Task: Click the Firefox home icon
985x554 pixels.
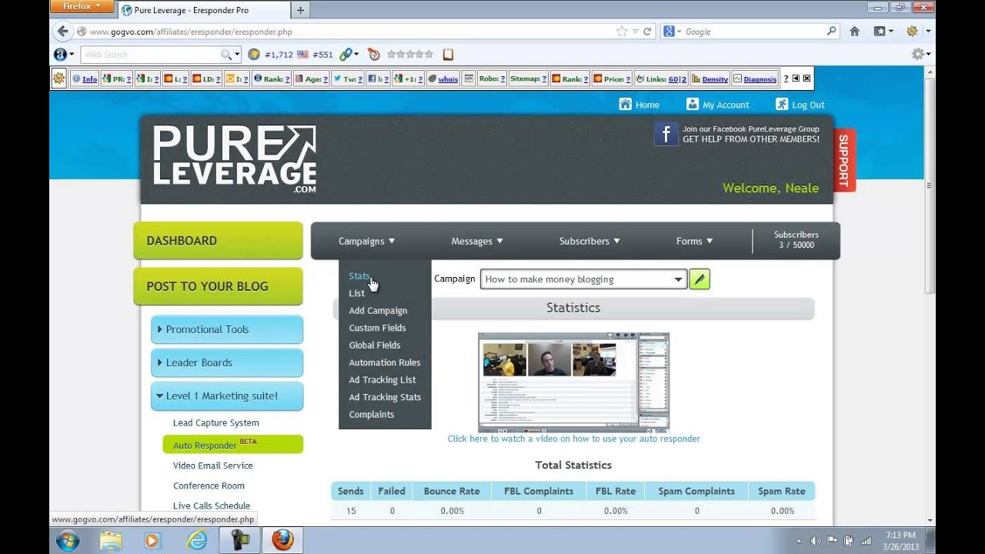Action: click(854, 32)
